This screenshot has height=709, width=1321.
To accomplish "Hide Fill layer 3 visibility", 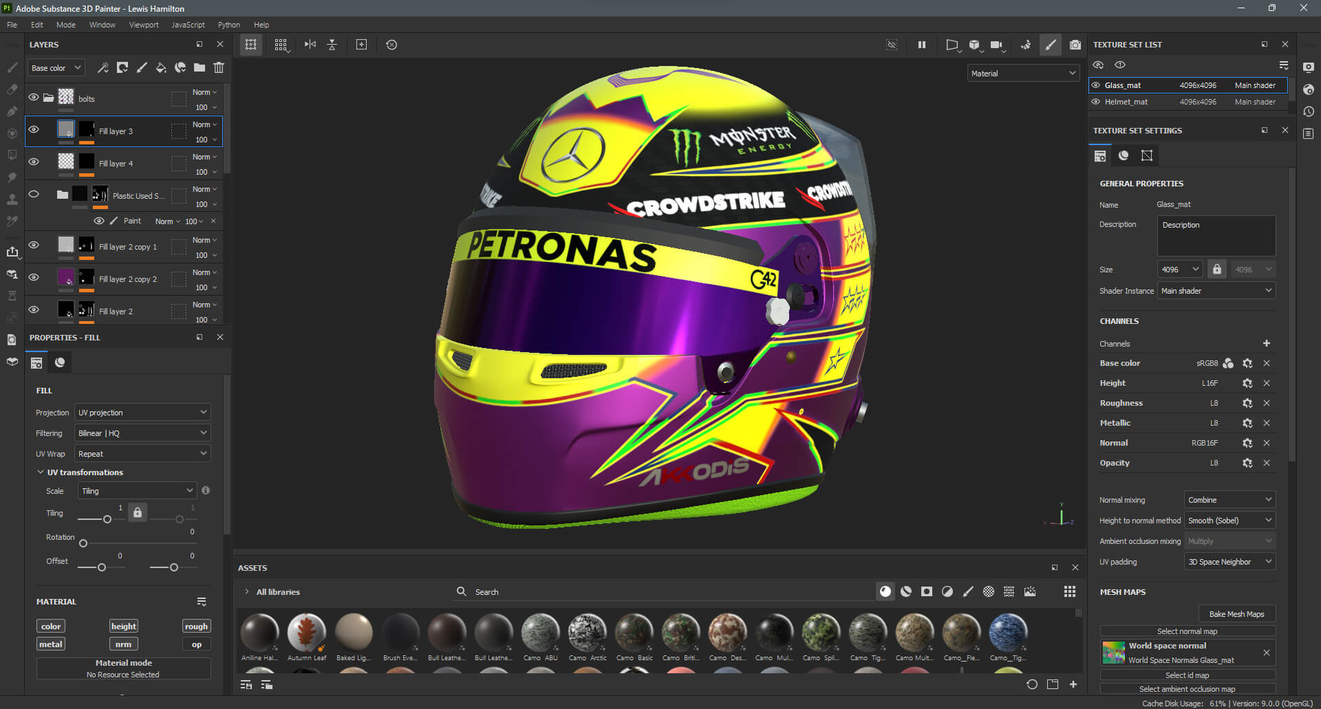I will pyautogui.click(x=33, y=129).
